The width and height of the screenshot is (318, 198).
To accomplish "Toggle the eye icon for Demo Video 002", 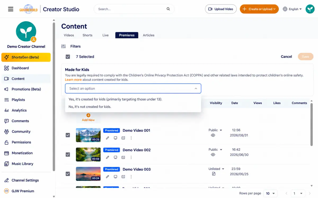I will [x=213, y=155].
